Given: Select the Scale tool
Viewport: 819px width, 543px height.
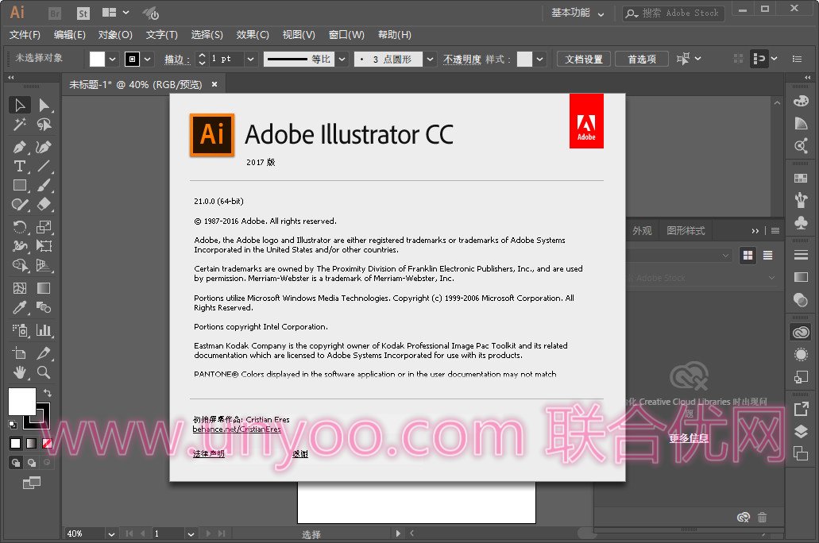Looking at the screenshot, I should tap(44, 226).
